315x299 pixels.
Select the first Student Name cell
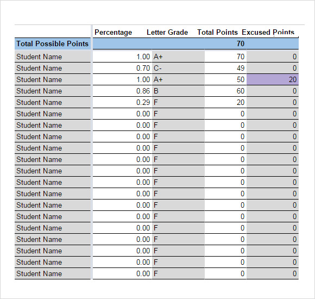(x=53, y=57)
